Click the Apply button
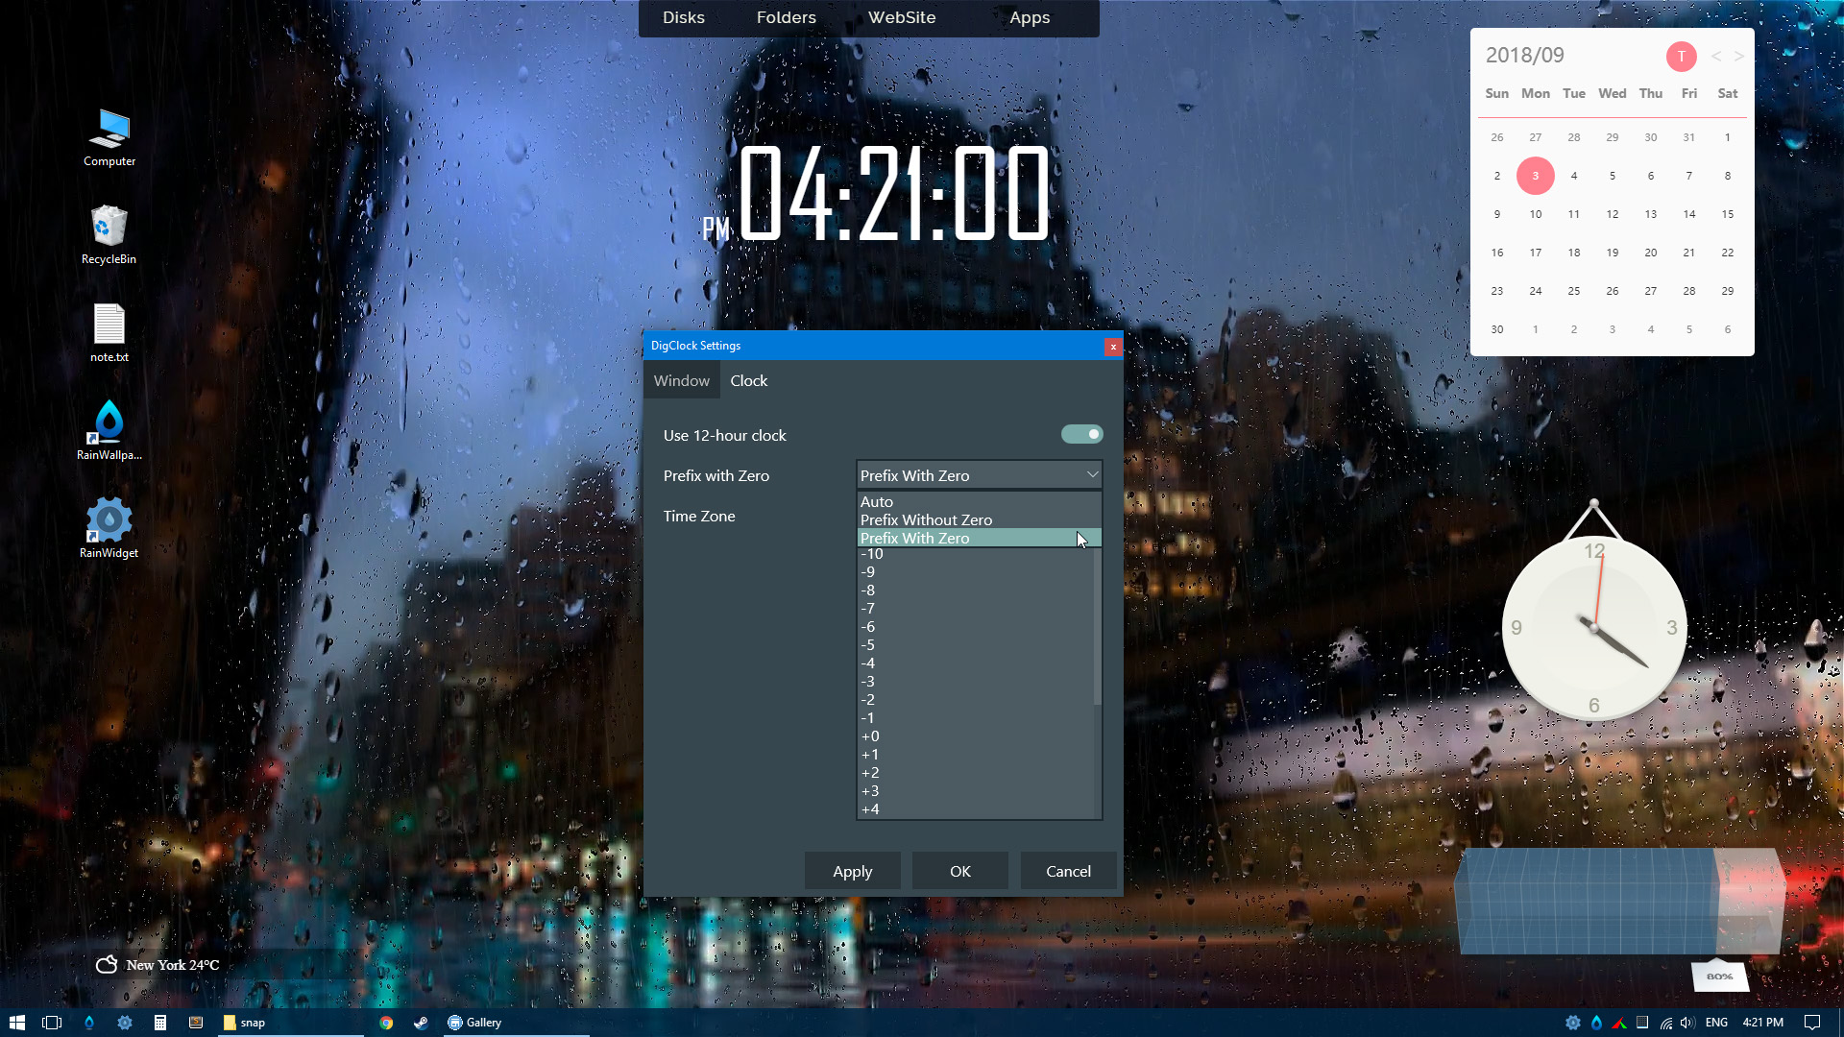 [x=852, y=871]
